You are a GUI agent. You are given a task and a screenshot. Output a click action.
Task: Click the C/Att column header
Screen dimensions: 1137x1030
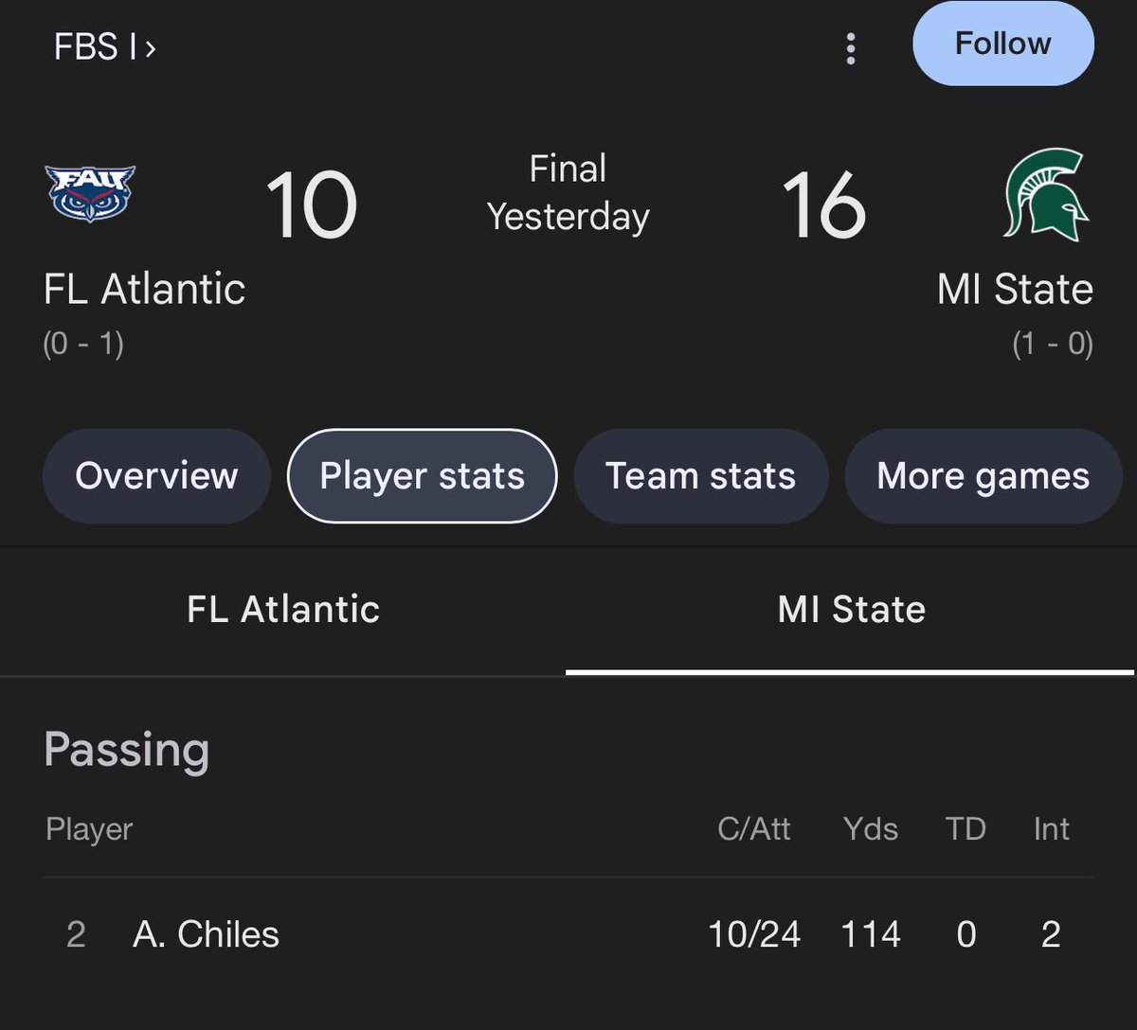[754, 829]
